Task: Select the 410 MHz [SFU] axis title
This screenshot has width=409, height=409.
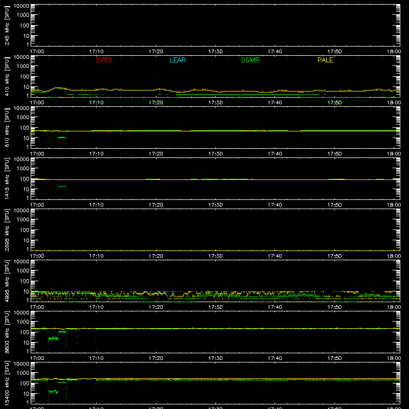Action: tap(7, 76)
